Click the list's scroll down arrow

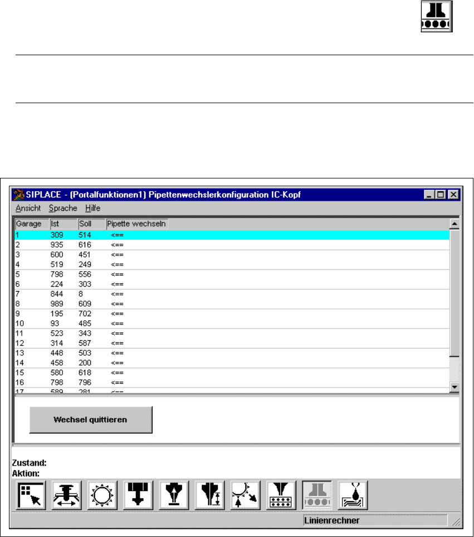coord(455,387)
